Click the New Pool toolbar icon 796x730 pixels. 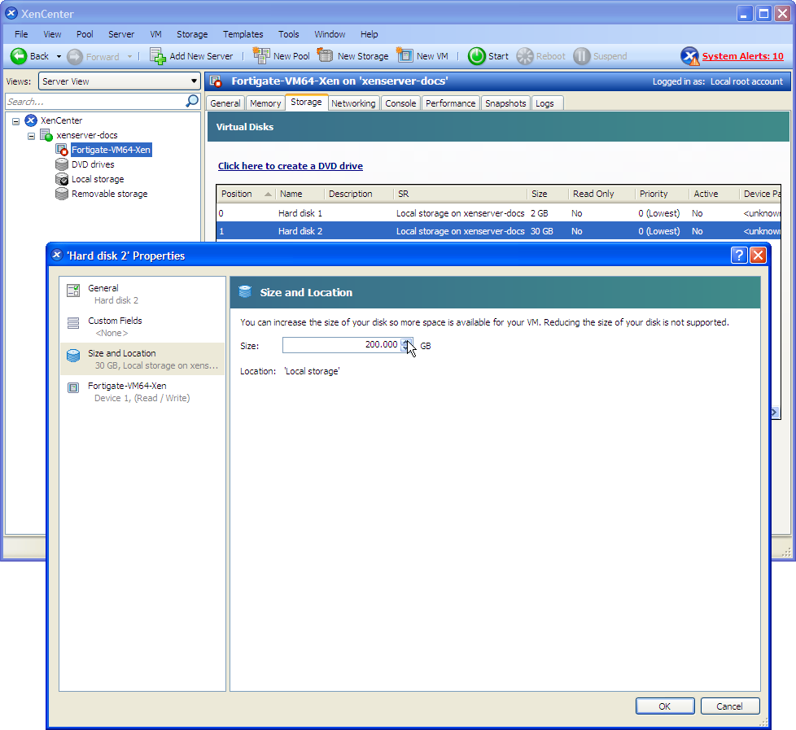tap(261, 56)
